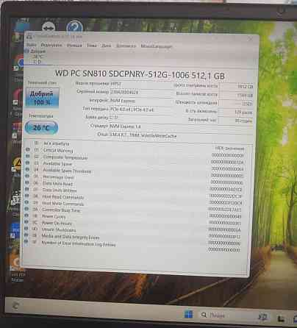The height and width of the screenshot is (328, 297).
Task: Open the Диск menu
Action: point(106,46)
